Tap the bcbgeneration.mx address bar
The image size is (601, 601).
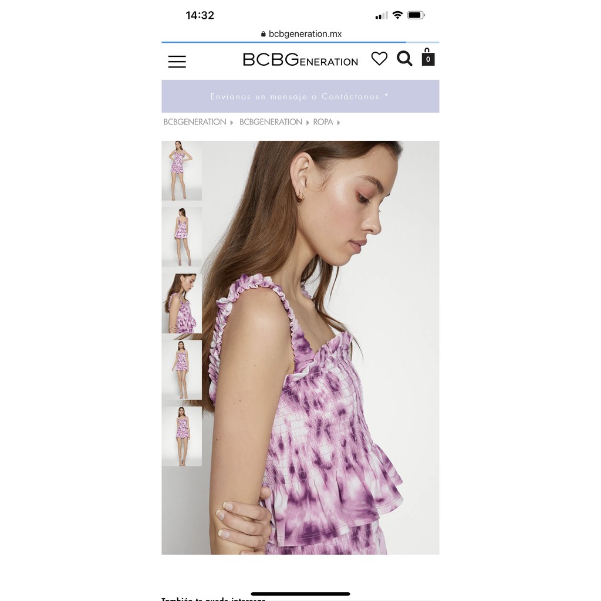301,33
